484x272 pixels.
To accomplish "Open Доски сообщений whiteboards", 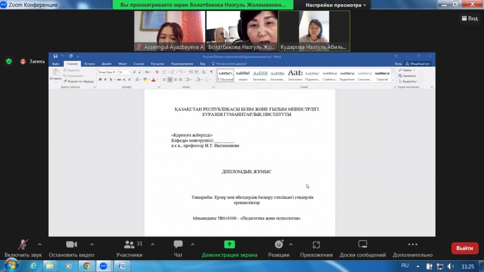I will pyautogui.click(x=363, y=245).
